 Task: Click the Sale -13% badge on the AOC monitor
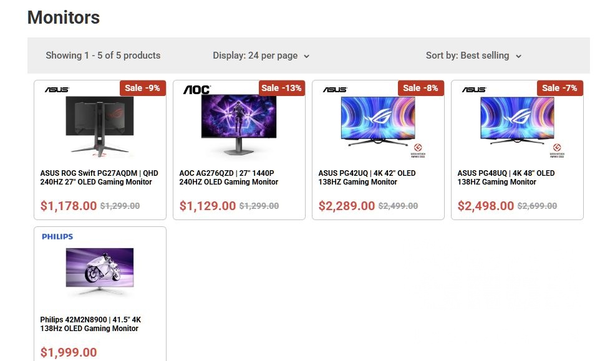coord(282,88)
